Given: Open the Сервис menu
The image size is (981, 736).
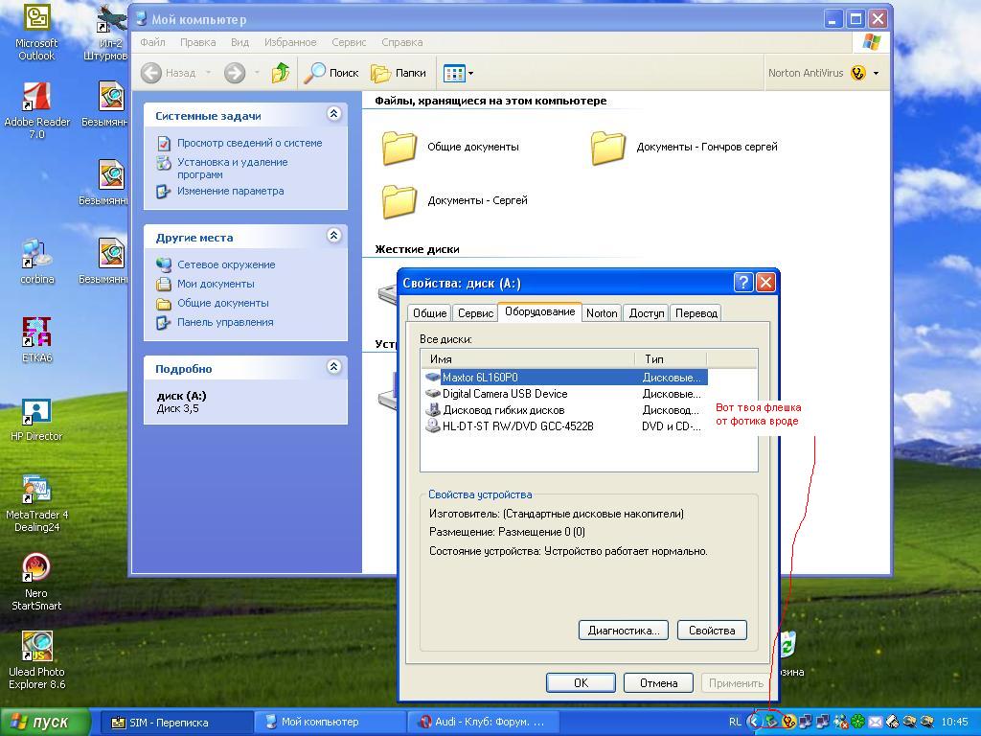Looking at the screenshot, I should coord(349,42).
